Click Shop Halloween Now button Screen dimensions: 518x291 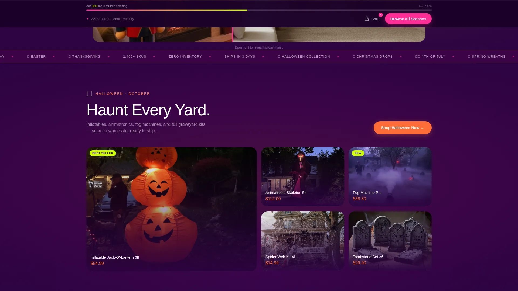click(403, 128)
